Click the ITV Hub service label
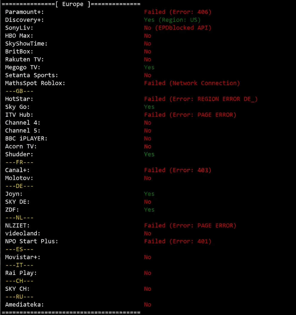Screen dimensions: 296x315 tap(19, 115)
